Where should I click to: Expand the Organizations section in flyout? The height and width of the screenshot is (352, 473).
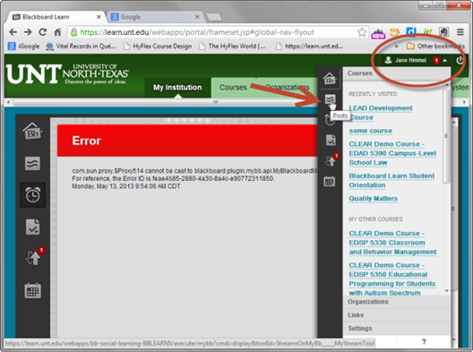pos(397,302)
